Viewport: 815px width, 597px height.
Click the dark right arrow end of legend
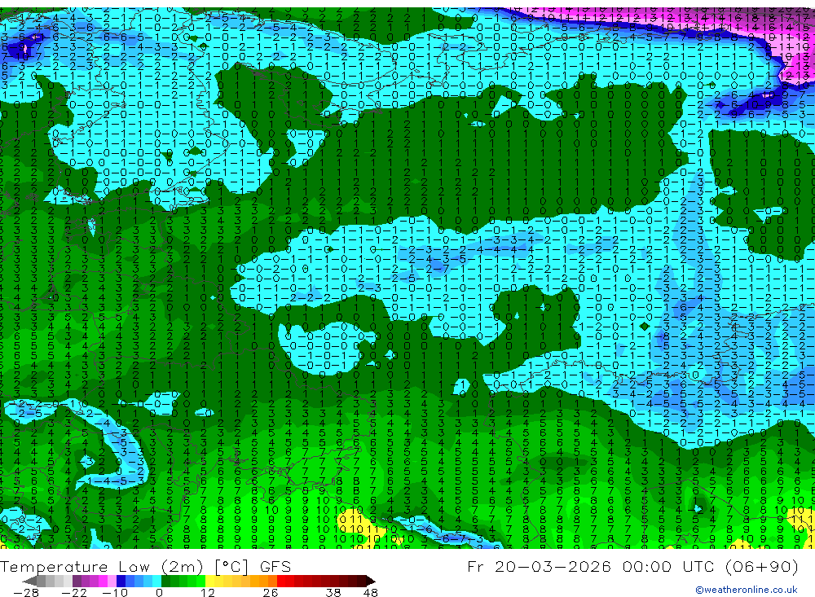tap(371, 581)
